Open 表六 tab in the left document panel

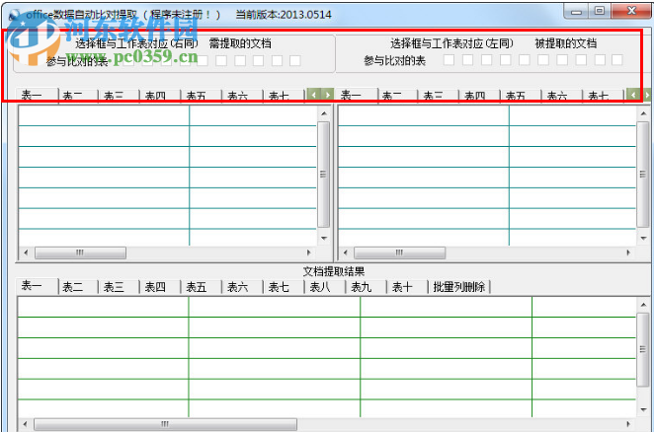(242, 96)
